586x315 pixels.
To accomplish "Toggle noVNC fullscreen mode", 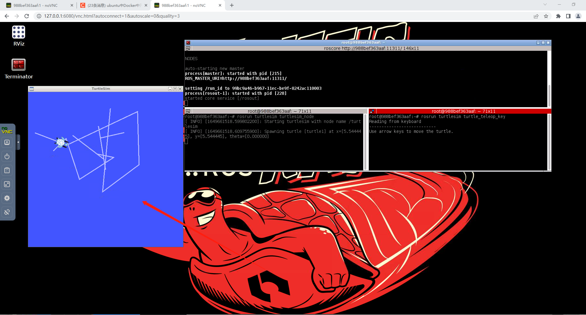I will [7, 184].
